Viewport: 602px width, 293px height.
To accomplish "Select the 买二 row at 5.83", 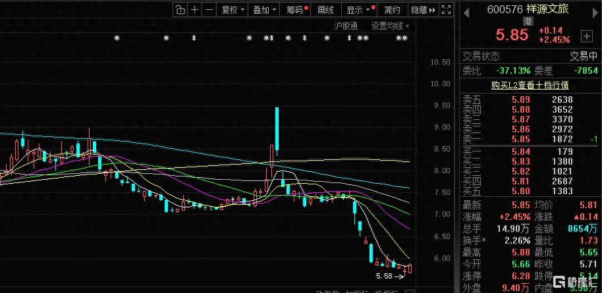I will click(530, 161).
